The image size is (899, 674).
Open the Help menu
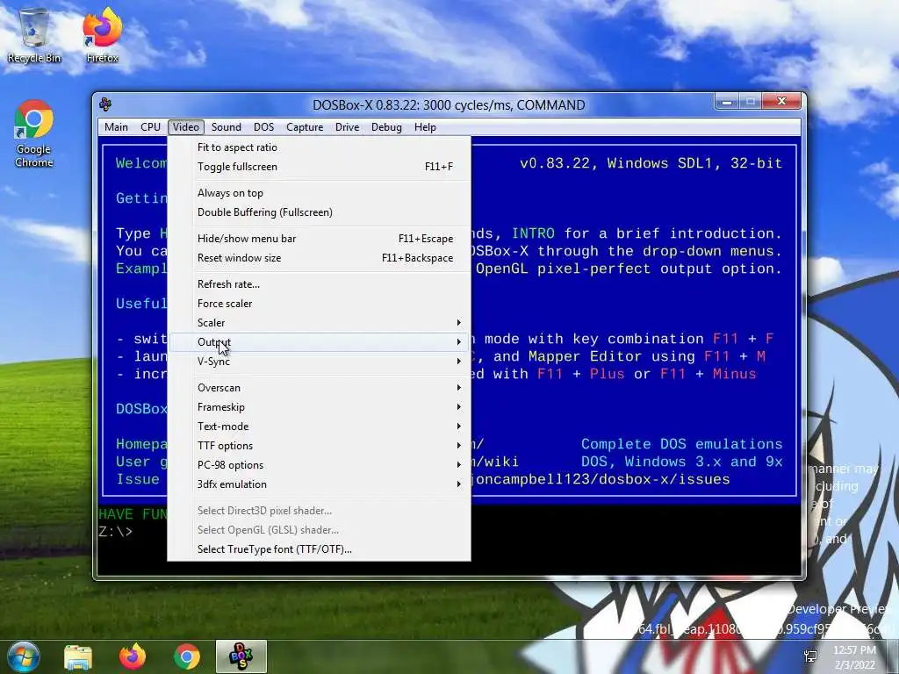pos(426,127)
